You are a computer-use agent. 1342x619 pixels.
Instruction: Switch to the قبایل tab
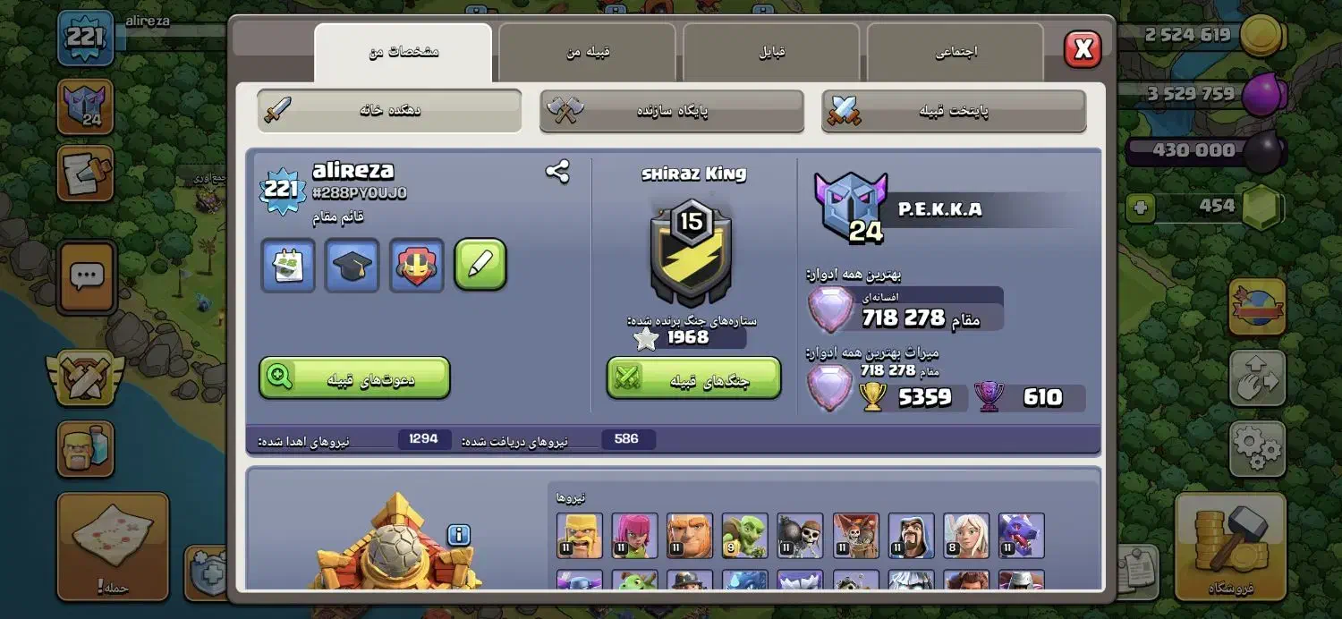coord(771,52)
